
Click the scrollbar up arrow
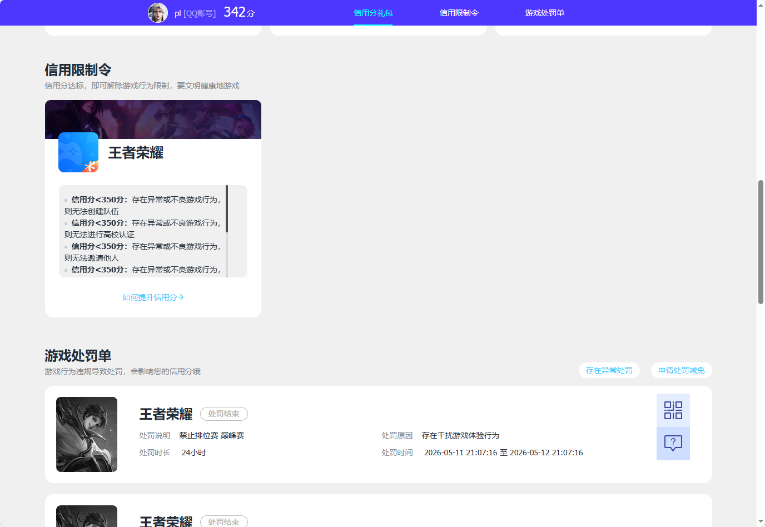(x=761, y=4)
